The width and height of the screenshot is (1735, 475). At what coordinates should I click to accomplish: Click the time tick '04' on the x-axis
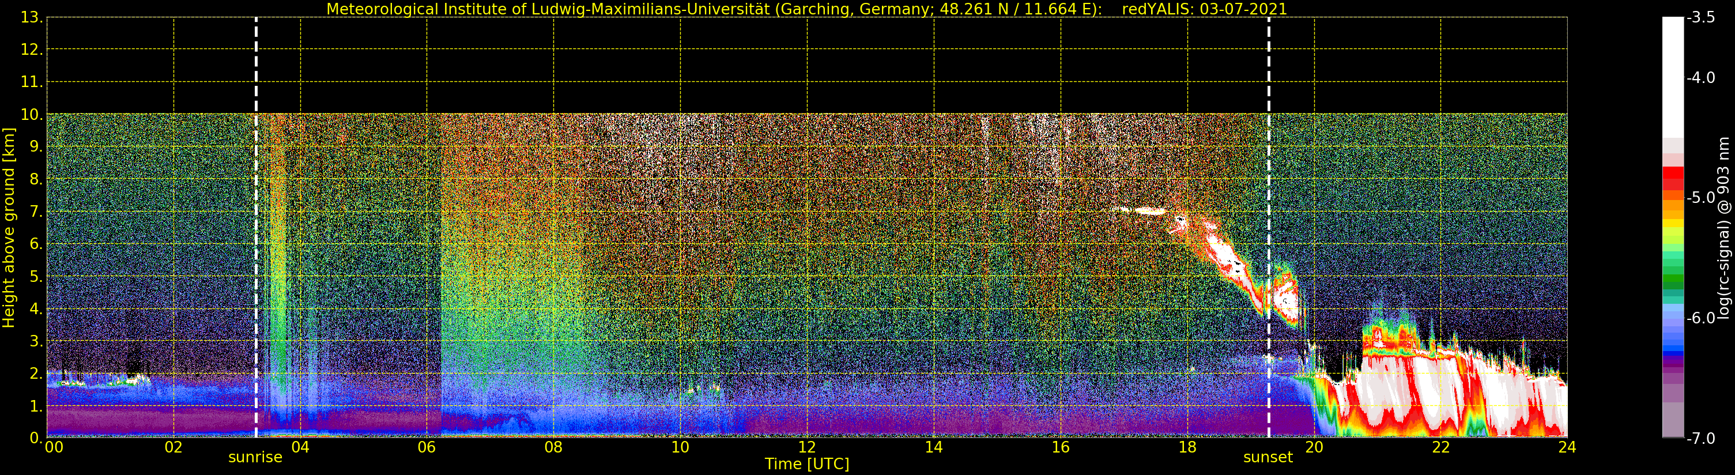300,447
